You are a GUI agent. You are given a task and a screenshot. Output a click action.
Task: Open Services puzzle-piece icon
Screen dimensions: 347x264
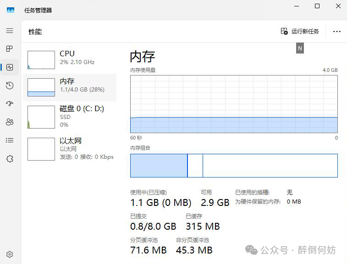pos(10,159)
